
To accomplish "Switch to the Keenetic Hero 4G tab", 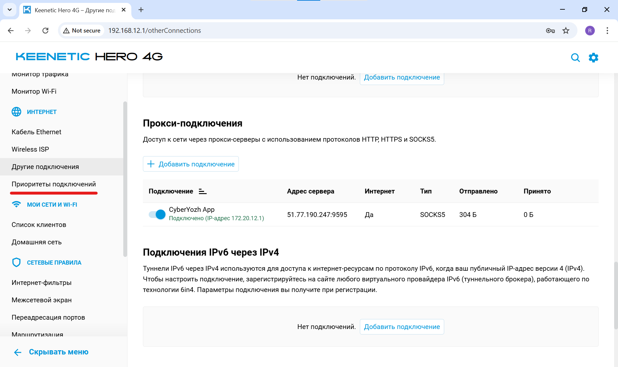I will pos(71,10).
